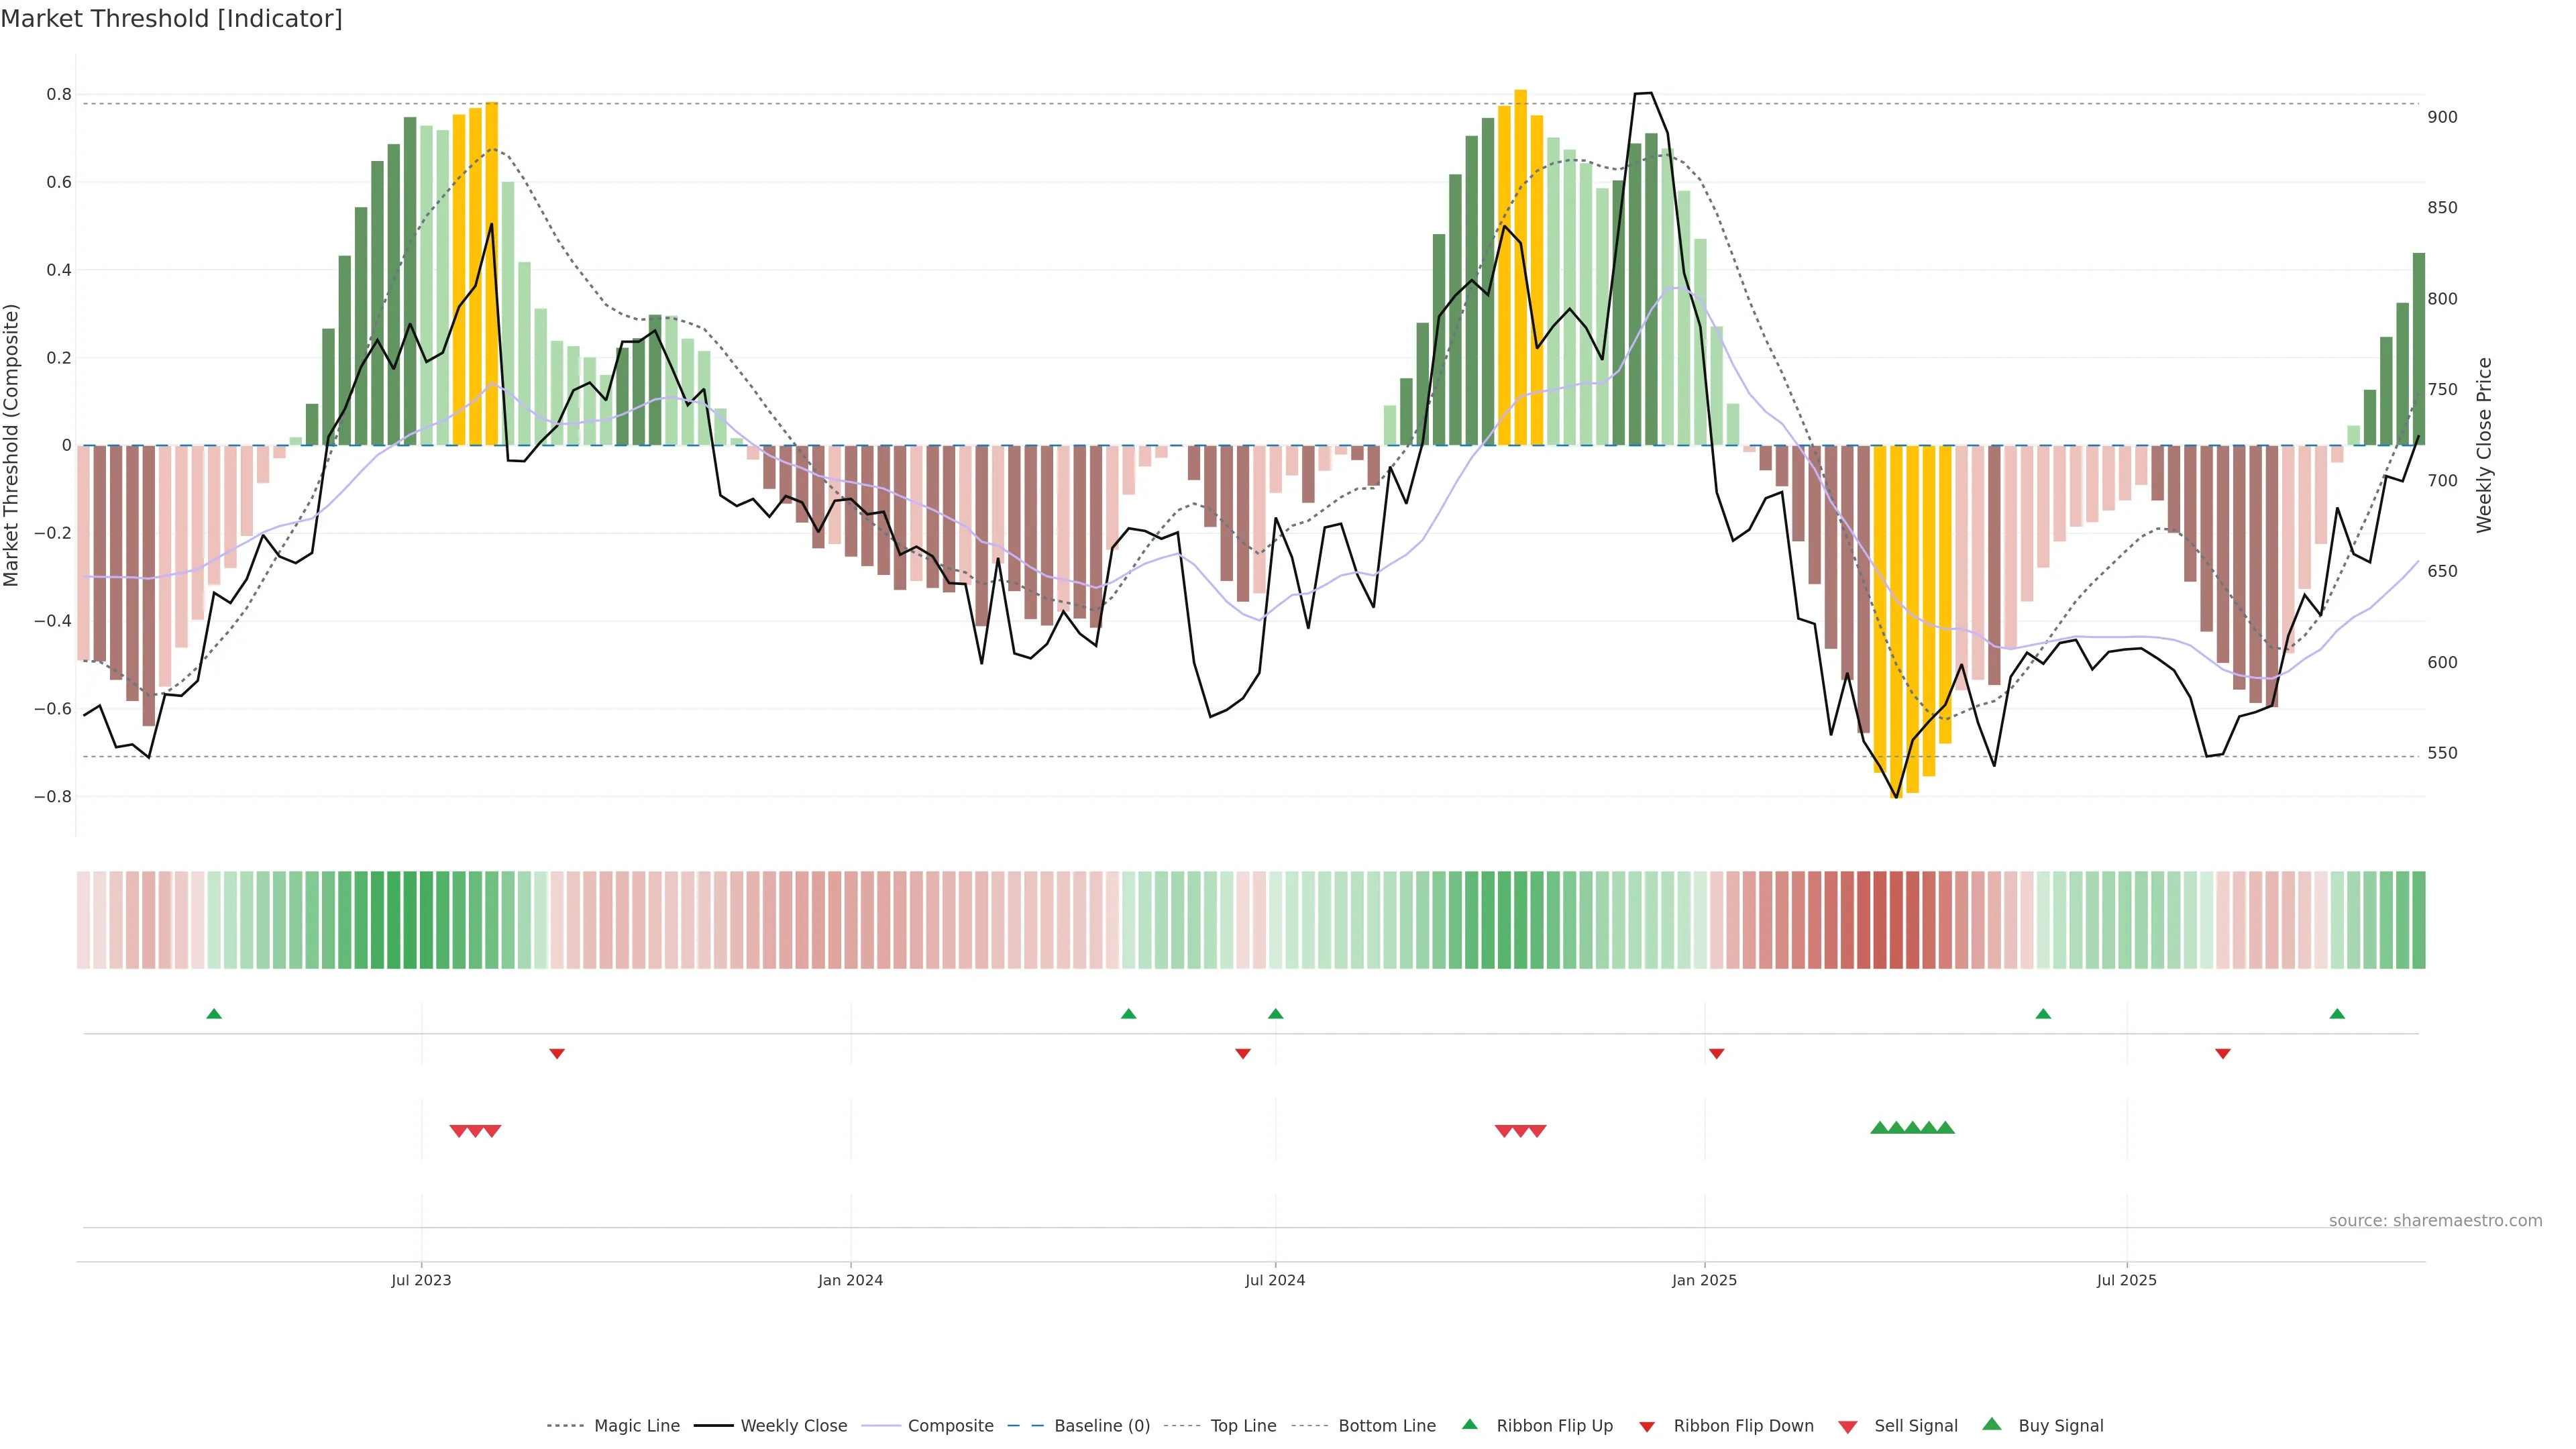Select the rightmost green Ribbon Flip Up marker

pyautogui.click(x=2337, y=1014)
